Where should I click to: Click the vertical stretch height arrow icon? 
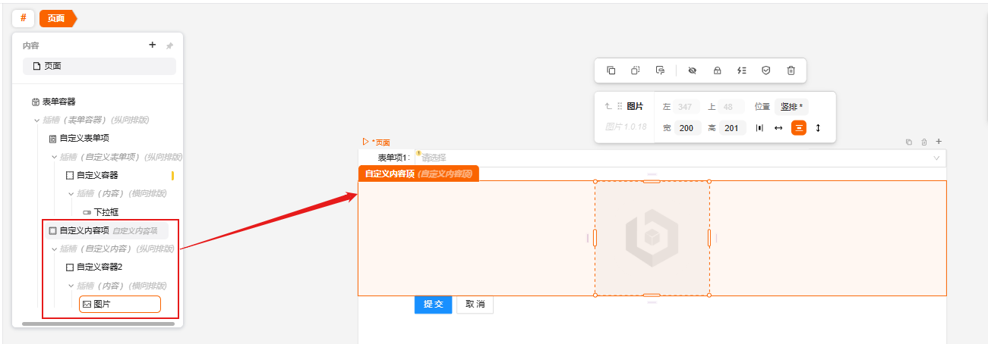tap(818, 128)
